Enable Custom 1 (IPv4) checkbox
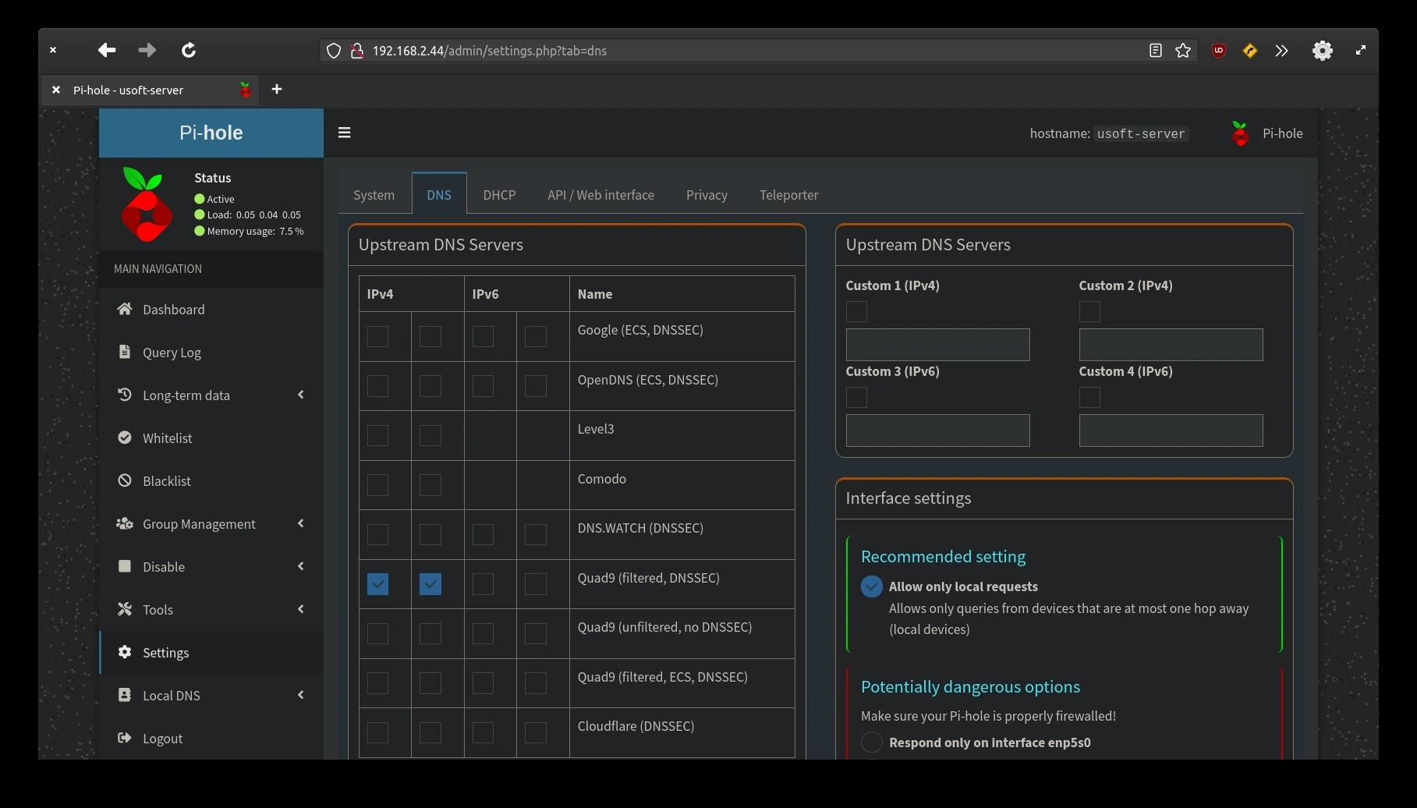This screenshot has height=808, width=1417. coord(856,311)
